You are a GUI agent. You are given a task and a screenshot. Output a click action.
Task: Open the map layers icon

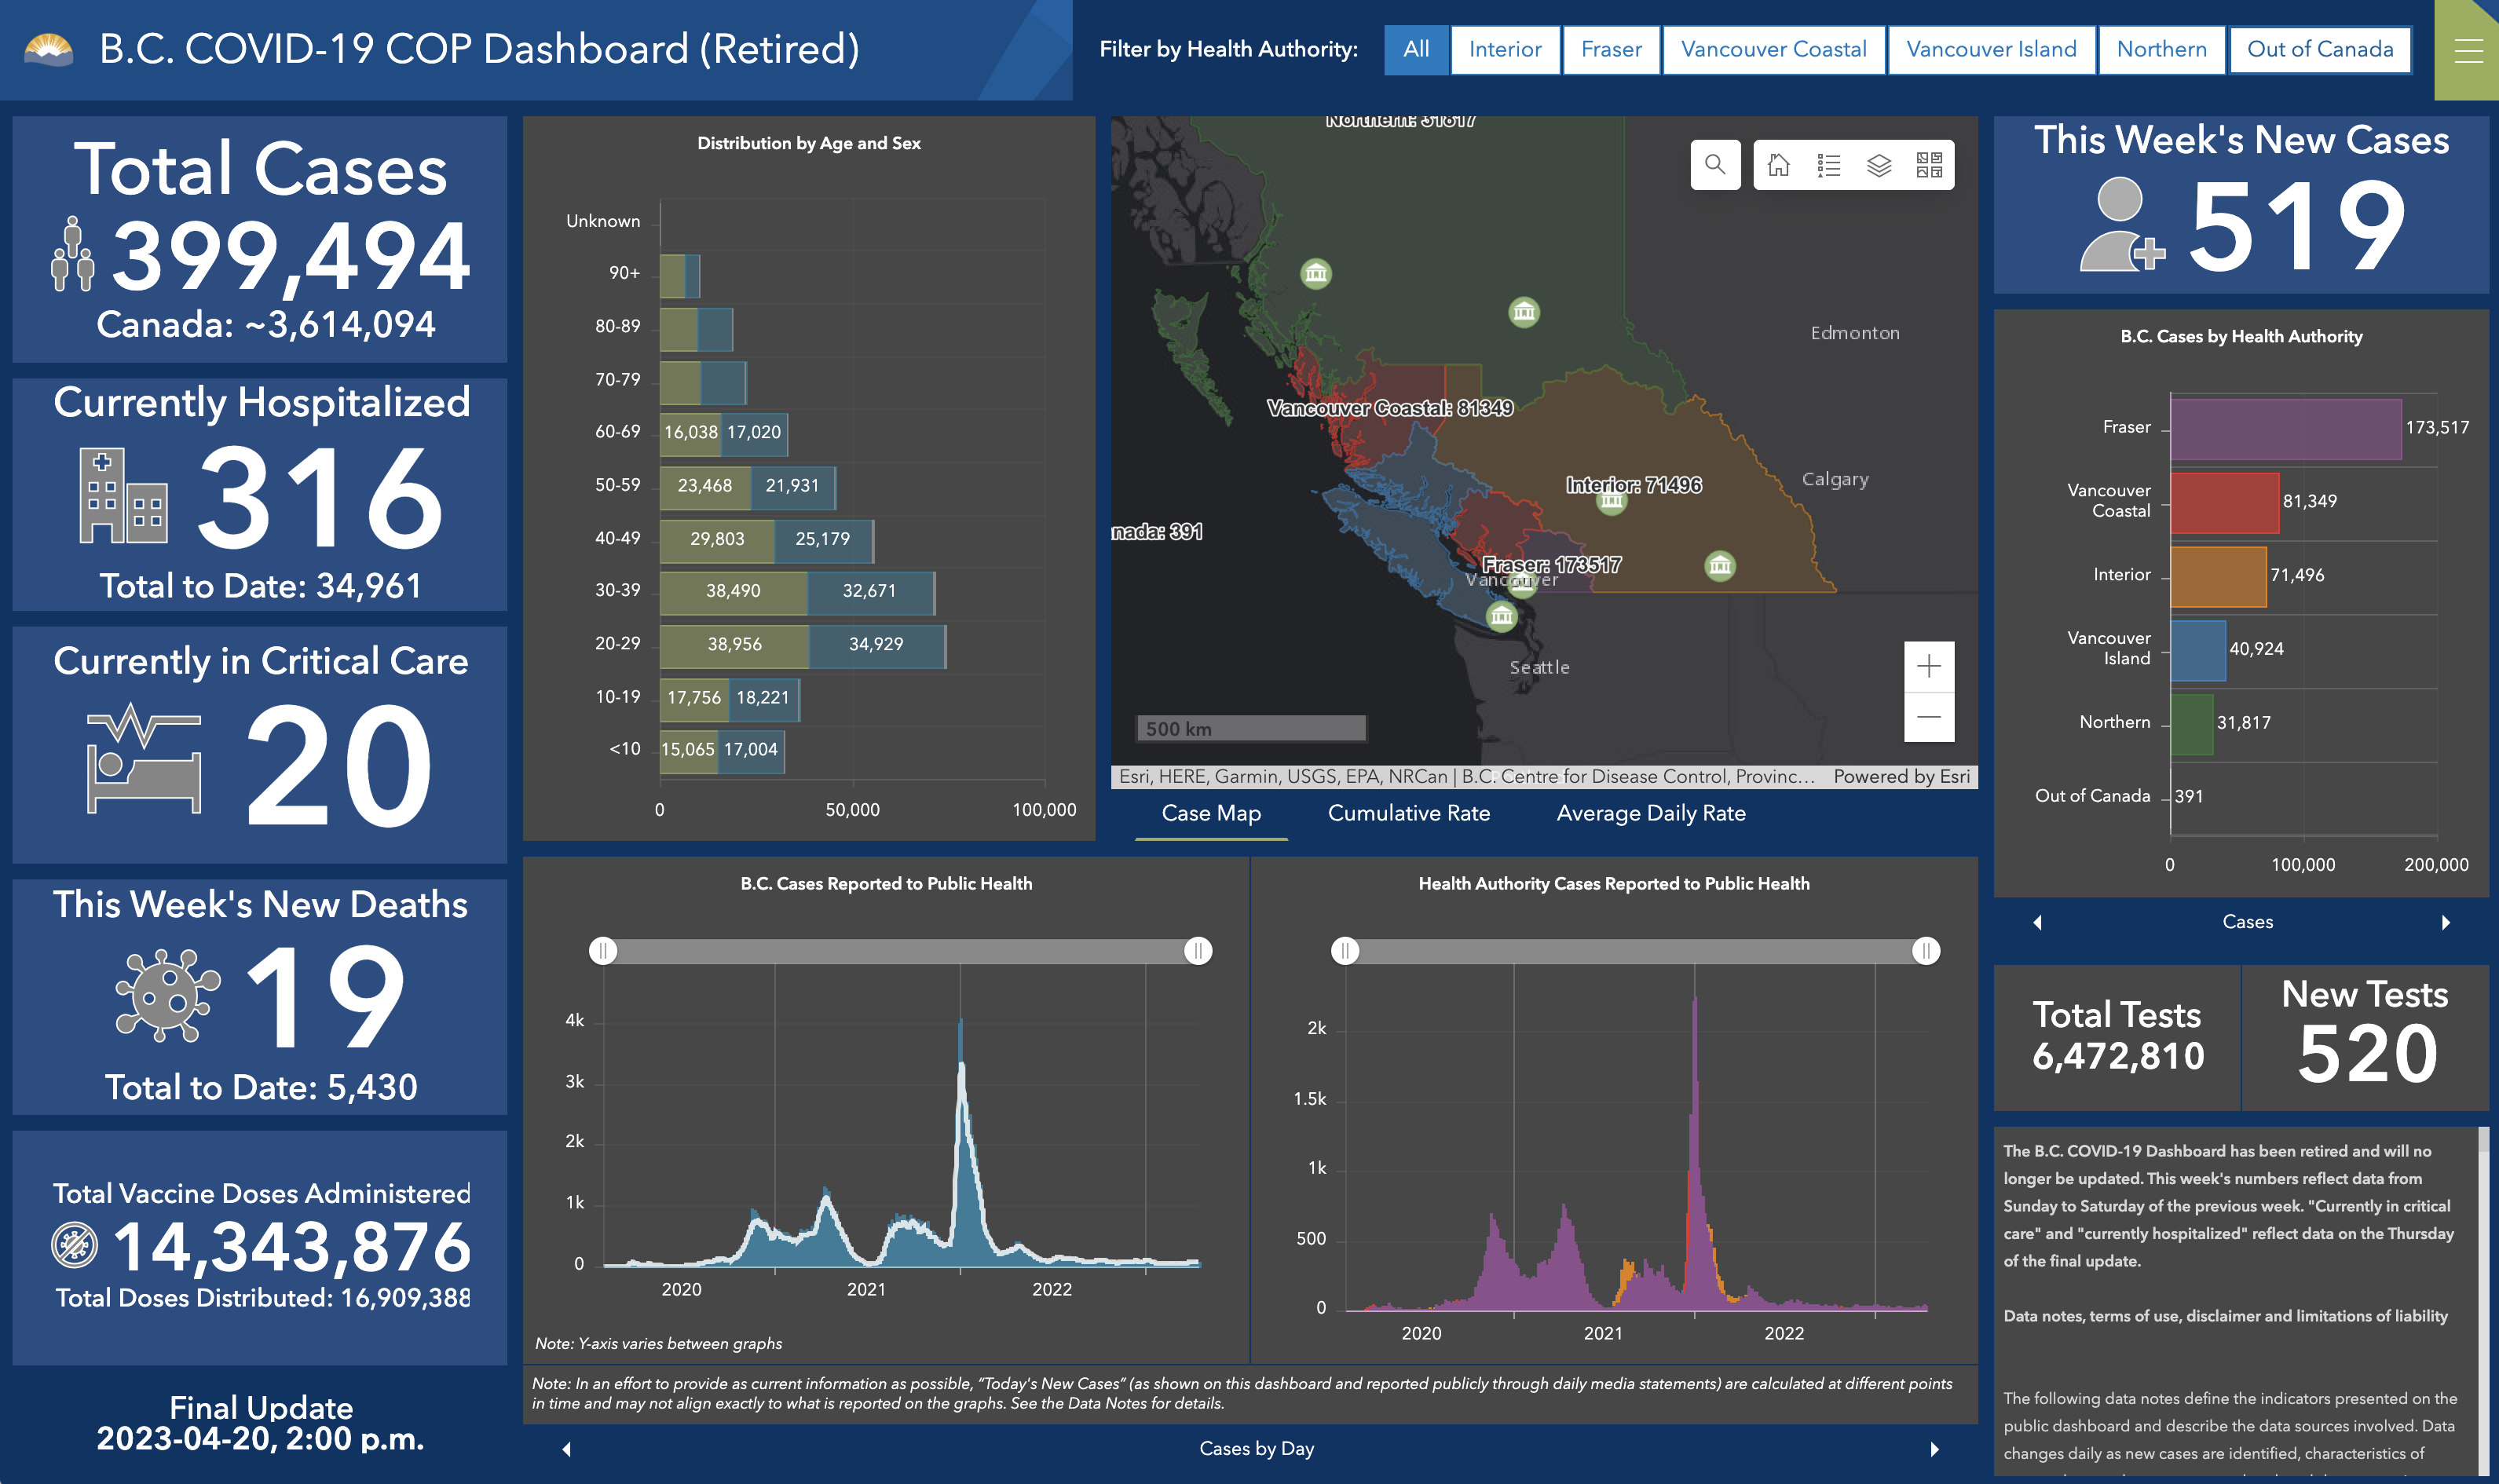(1879, 164)
